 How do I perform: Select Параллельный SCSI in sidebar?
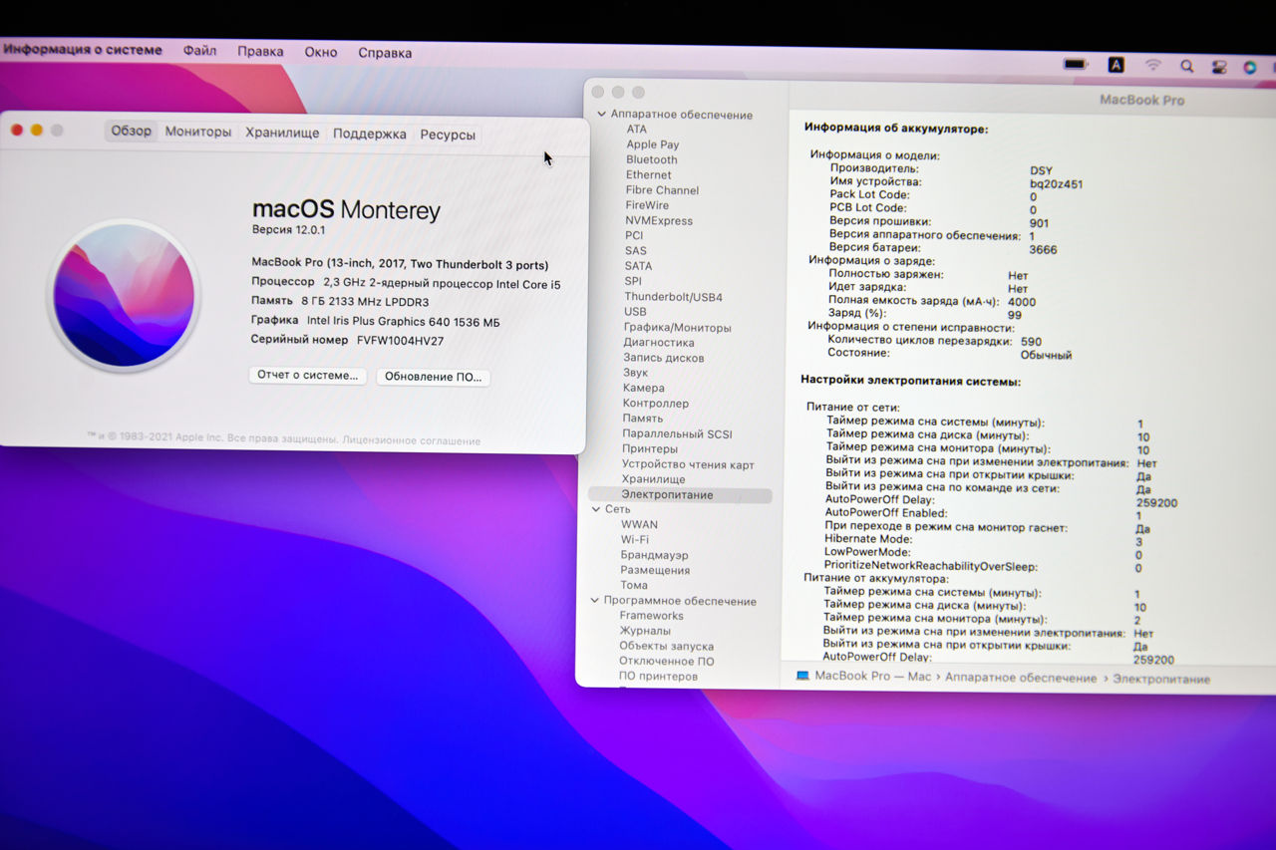click(x=678, y=433)
